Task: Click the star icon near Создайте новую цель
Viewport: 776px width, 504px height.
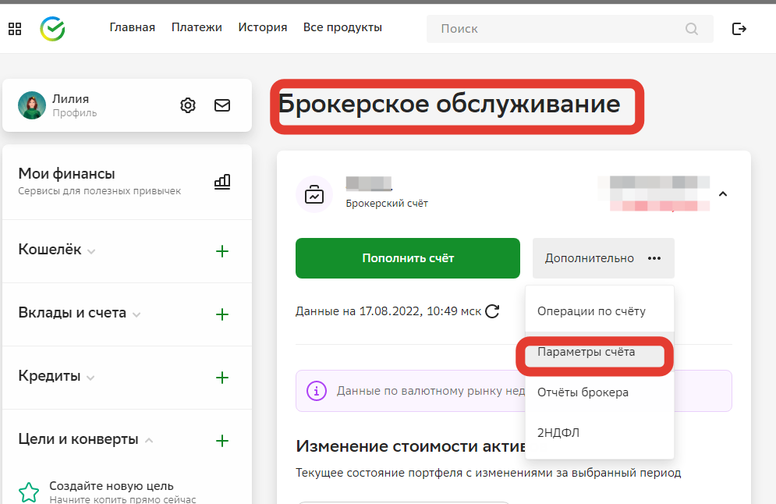Action: click(29, 491)
